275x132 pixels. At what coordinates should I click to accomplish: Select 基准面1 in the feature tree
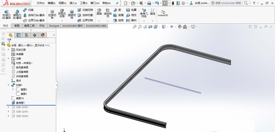click(18, 103)
